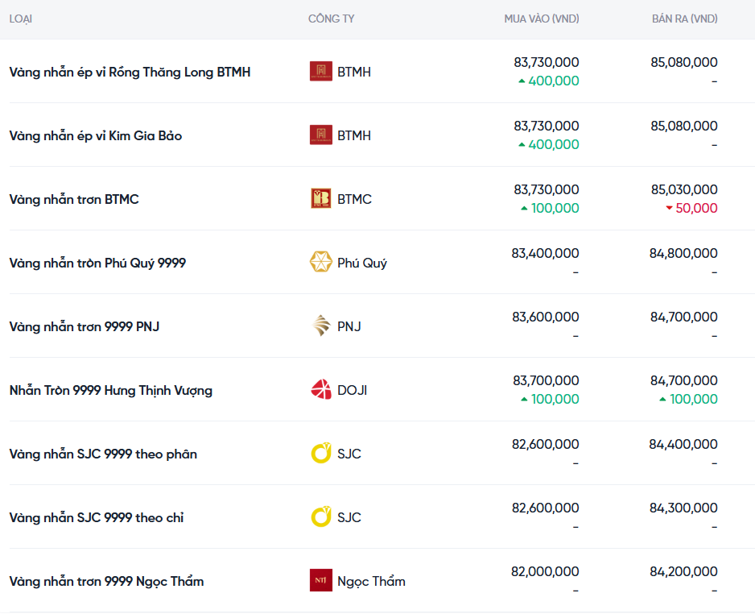Click SJC company name in theo phân row
The height and width of the screenshot is (614, 755).
349,454
